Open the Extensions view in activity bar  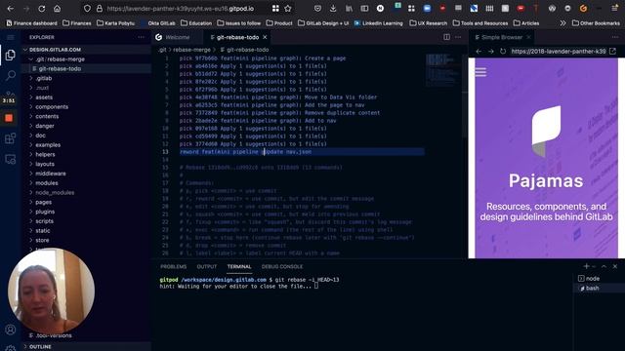pos(11,138)
